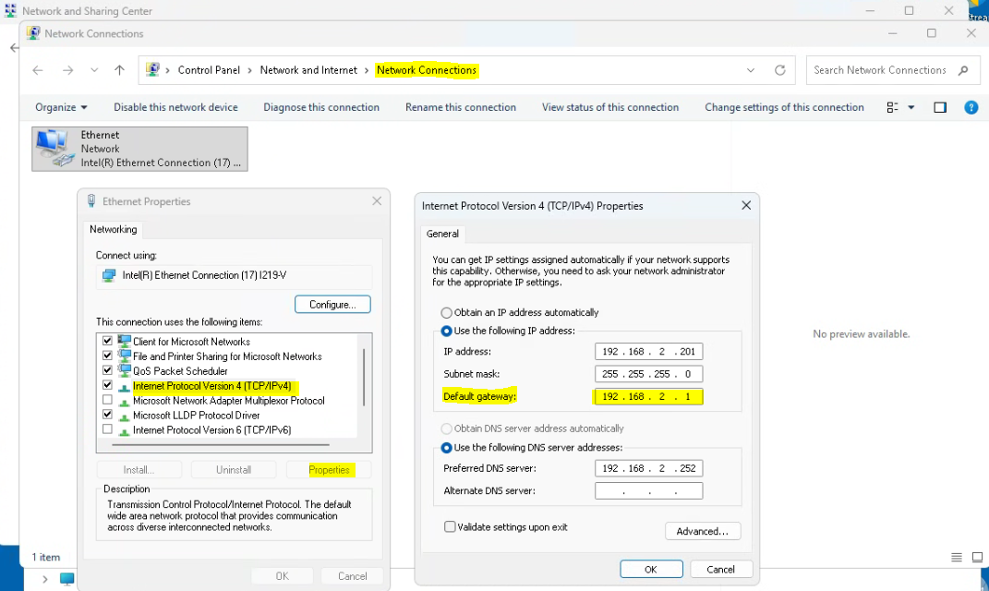This screenshot has width=989, height=591.
Task: Click Change settings of this connection
Action: (785, 107)
